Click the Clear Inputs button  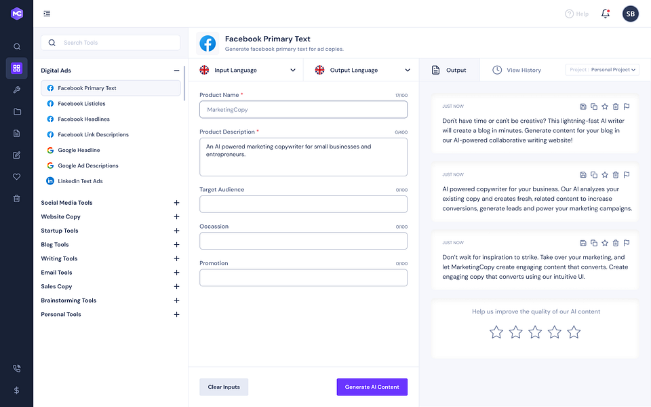pyautogui.click(x=224, y=387)
